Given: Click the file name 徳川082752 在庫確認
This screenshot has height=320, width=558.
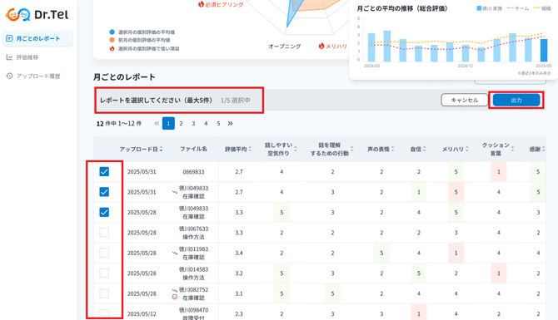Looking at the screenshot, I should (193, 293).
